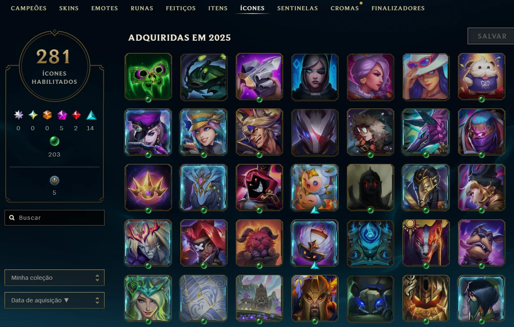Click the orange hexagon rarity gem

pyautogui.click(x=47, y=116)
